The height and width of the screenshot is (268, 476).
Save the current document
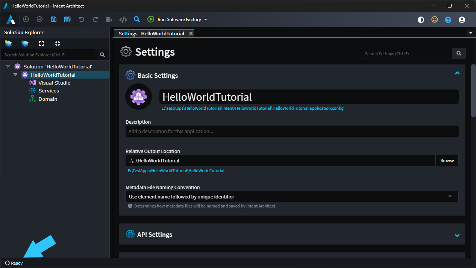[x=54, y=20]
